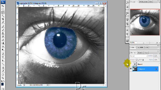
Task: Hide the Hintergrund layer
Action: pyautogui.click(x=131, y=69)
